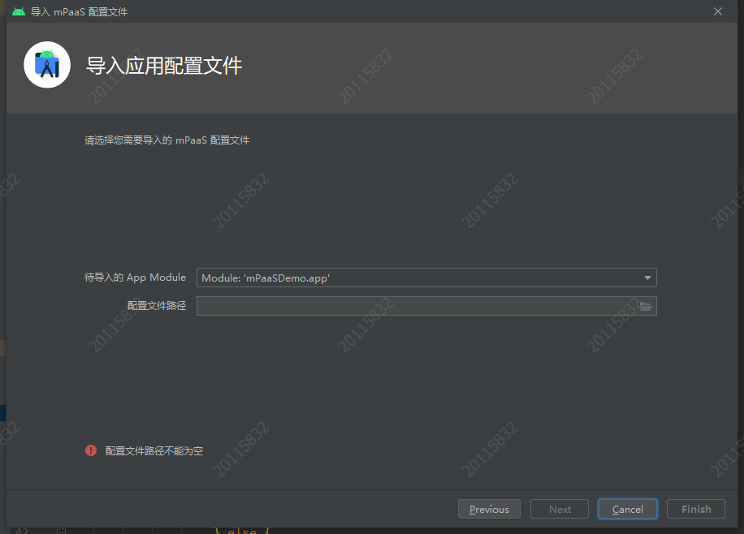Cancel the import dialog
744x534 pixels.
627,509
